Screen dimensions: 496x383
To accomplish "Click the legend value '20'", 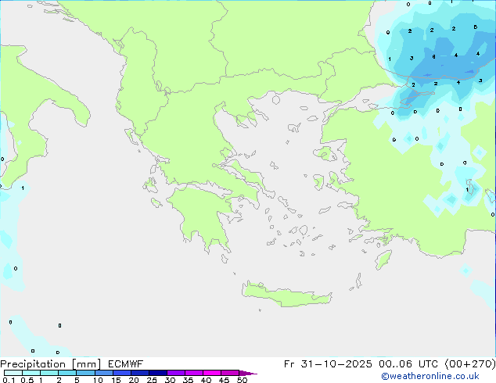I will click(x=134, y=380).
